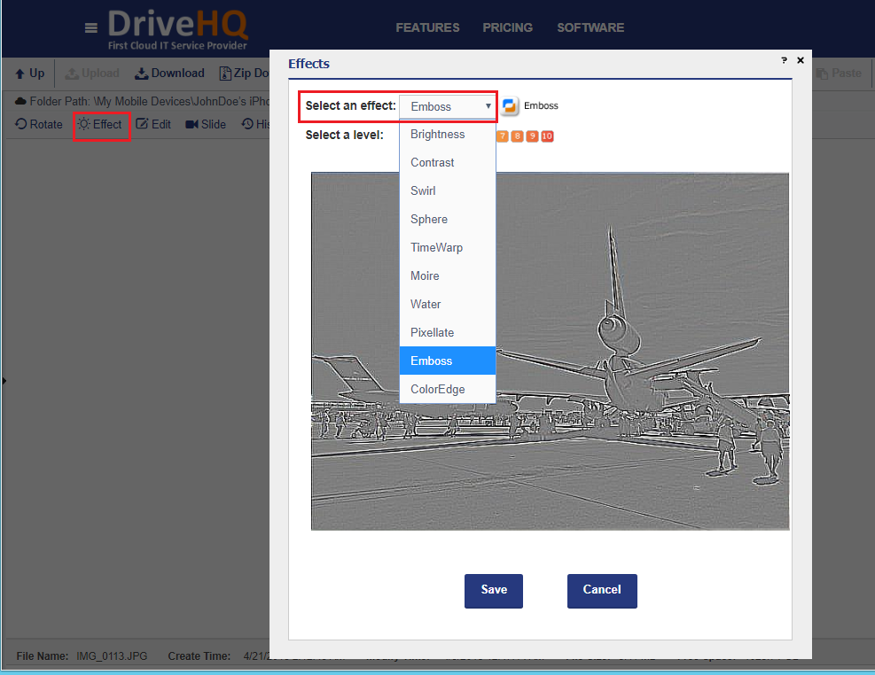Choose effect level 9
This screenshot has width=875, height=675.
tap(532, 136)
